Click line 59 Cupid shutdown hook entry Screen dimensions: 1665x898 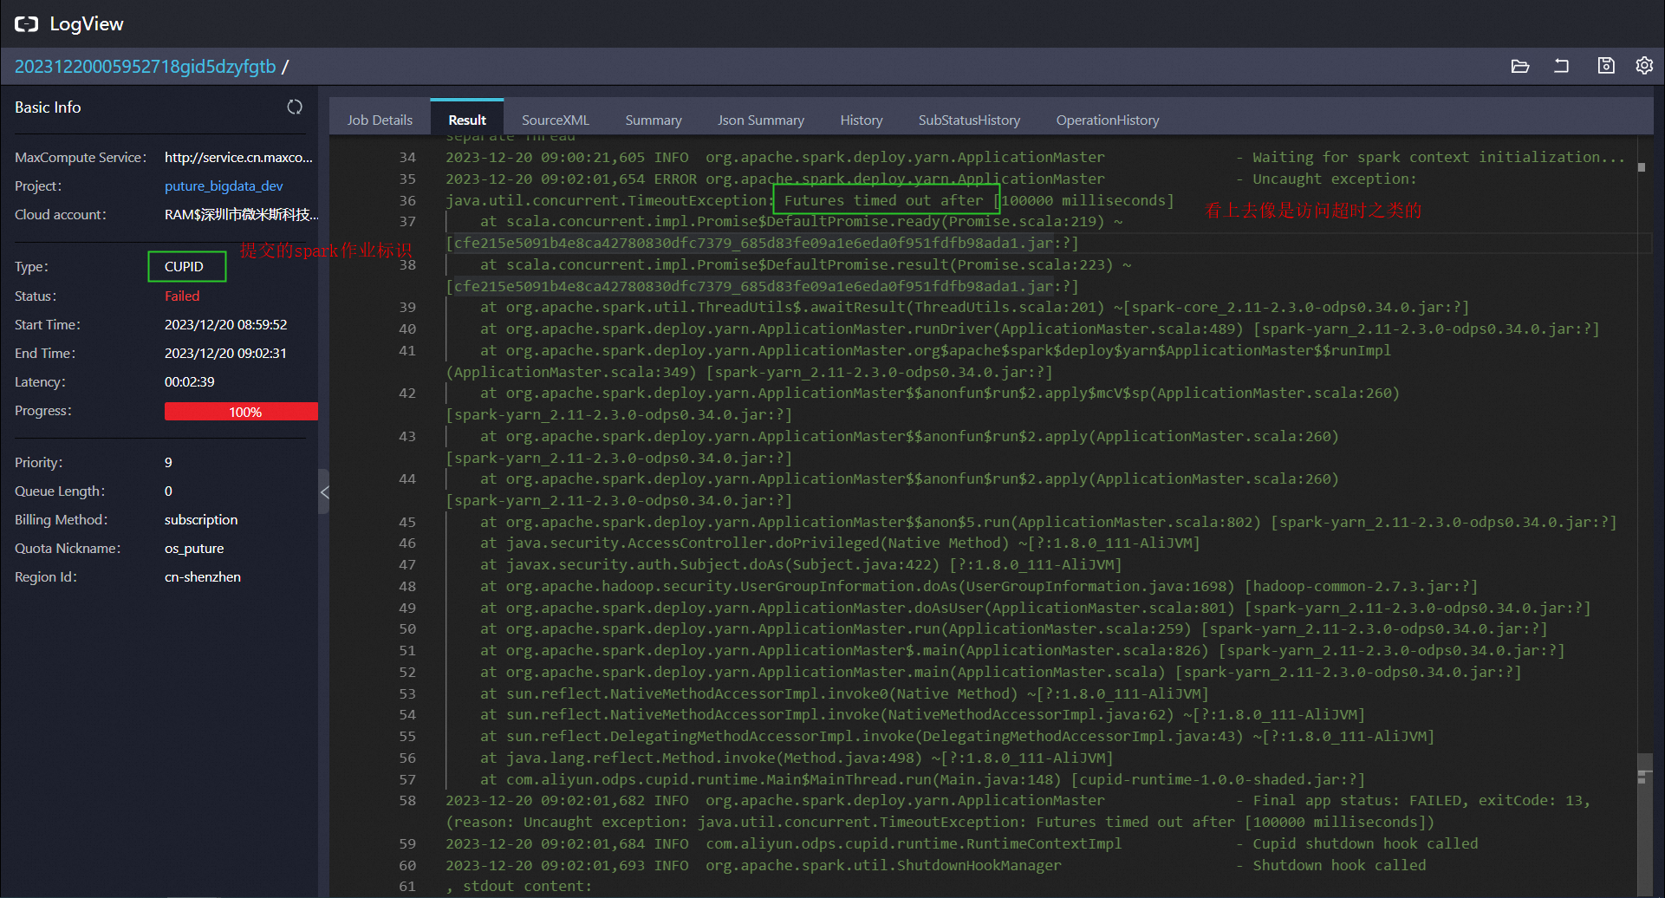[962, 844]
